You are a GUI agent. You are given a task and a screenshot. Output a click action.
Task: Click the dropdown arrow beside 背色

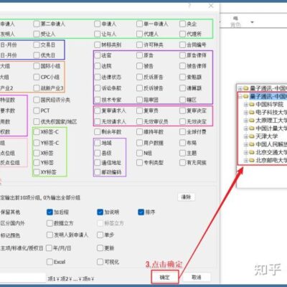coord(252,22)
